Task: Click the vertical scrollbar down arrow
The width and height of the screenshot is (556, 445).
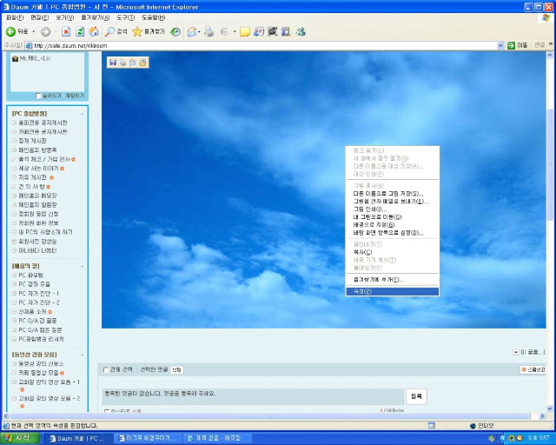Action: tap(550, 408)
